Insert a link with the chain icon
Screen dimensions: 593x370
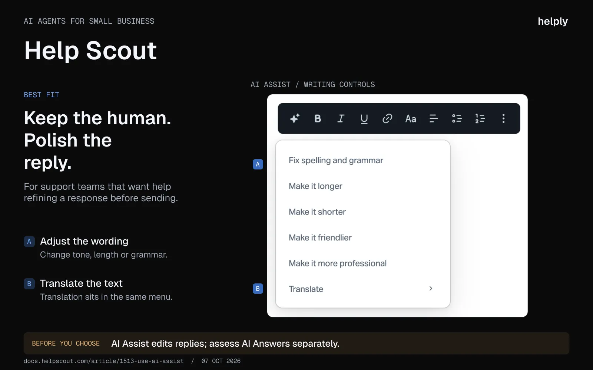tap(387, 118)
